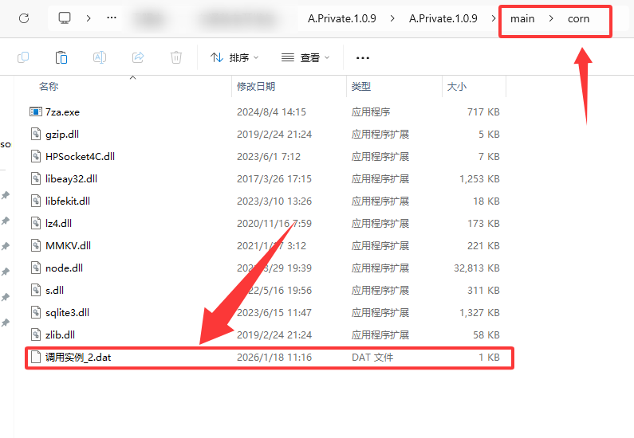634x438 pixels.
Task: Select the node.dll file icon
Action: tap(36, 268)
